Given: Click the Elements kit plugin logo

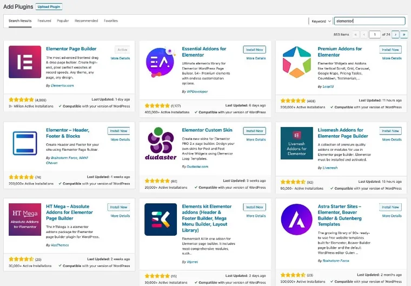Looking at the screenshot, I should click(x=161, y=220).
